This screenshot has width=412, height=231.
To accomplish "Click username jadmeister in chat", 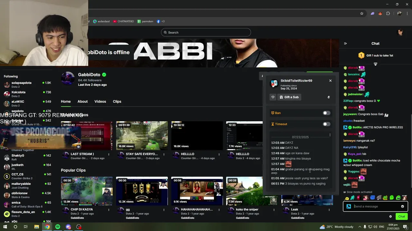I will coord(355,94).
